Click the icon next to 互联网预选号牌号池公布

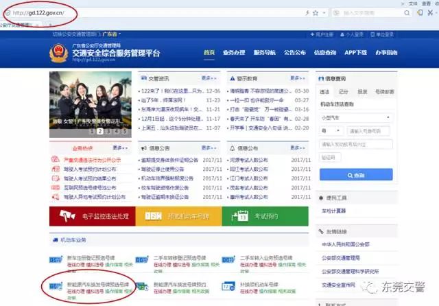[56, 187]
